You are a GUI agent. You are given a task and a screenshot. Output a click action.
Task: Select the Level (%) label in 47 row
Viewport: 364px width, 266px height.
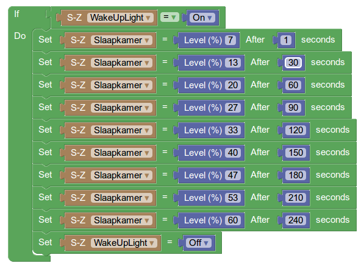pyautogui.click(x=203, y=175)
